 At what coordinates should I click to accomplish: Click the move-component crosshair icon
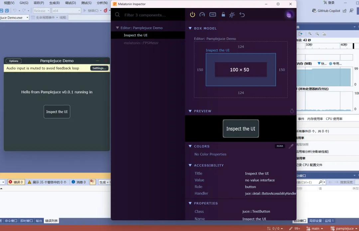click(232, 15)
